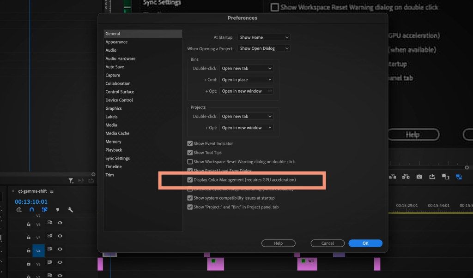This screenshot has height=278, width=473.
Task: Unlock the V4 track lock icon
Action: click(29, 249)
